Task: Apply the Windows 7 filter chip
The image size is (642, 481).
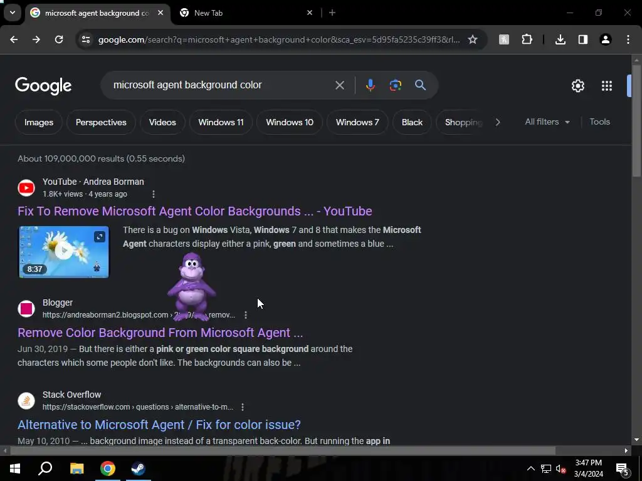Action: 357,122
